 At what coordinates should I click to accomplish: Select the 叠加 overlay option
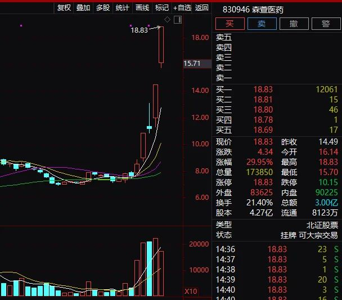[x=83, y=8]
